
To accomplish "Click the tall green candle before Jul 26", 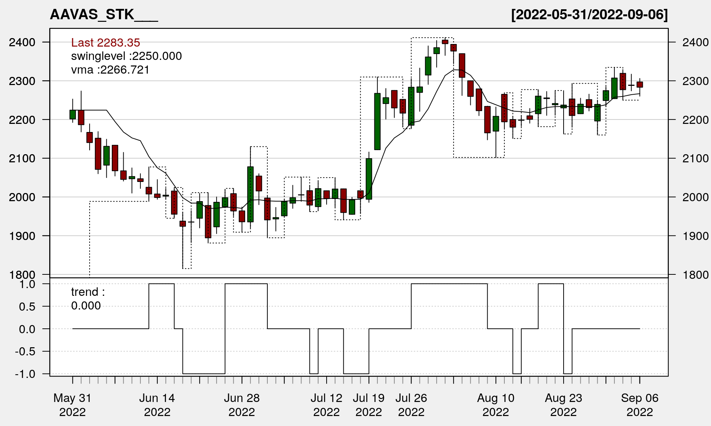I will pyautogui.click(x=377, y=121).
